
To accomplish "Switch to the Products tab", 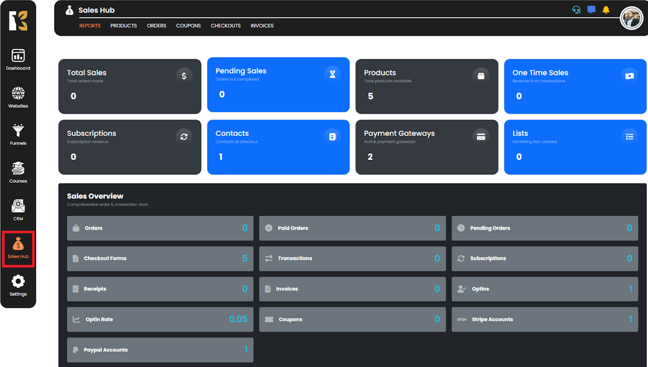I will pyautogui.click(x=123, y=26).
